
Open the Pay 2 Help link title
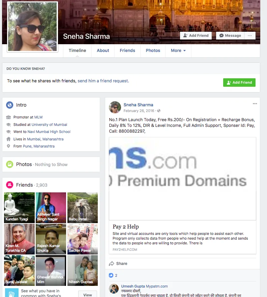tap(126, 226)
